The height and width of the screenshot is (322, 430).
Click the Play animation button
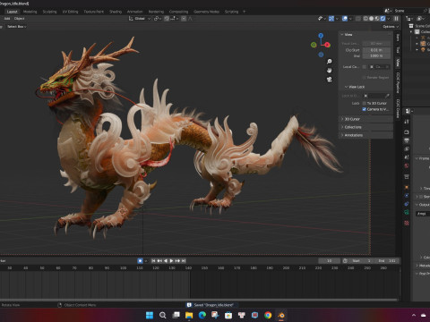coord(171,261)
